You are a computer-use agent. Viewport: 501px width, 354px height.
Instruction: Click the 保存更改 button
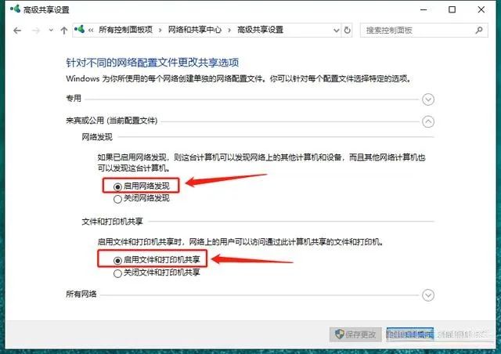click(x=355, y=334)
